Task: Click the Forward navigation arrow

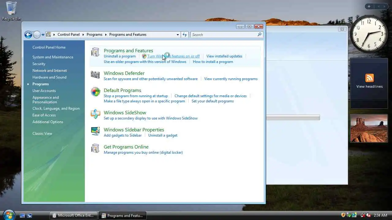Action: pyautogui.click(x=37, y=35)
